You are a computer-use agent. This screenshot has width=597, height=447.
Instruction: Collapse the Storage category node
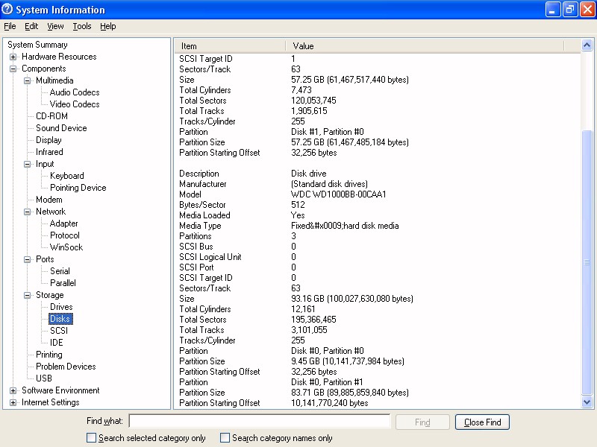click(x=27, y=295)
